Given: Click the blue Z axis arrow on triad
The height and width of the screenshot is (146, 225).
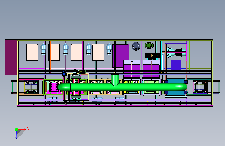Looking at the screenshot, I should coord(16,135).
